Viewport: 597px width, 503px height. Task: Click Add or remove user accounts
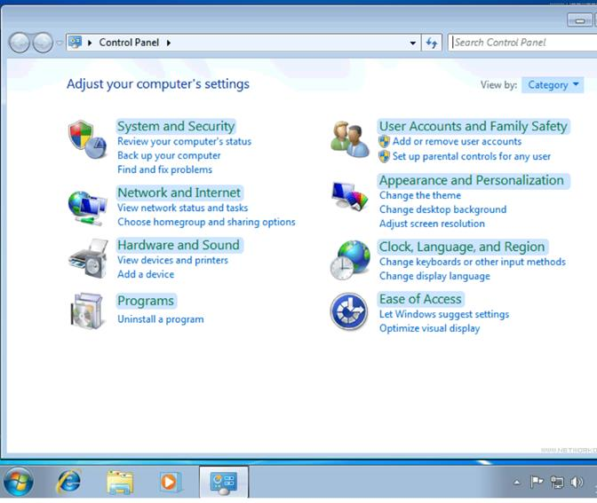[457, 141]
